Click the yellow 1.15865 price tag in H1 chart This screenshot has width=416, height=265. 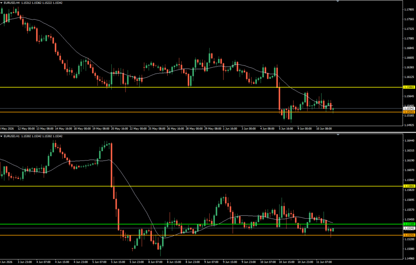point(409,186)
